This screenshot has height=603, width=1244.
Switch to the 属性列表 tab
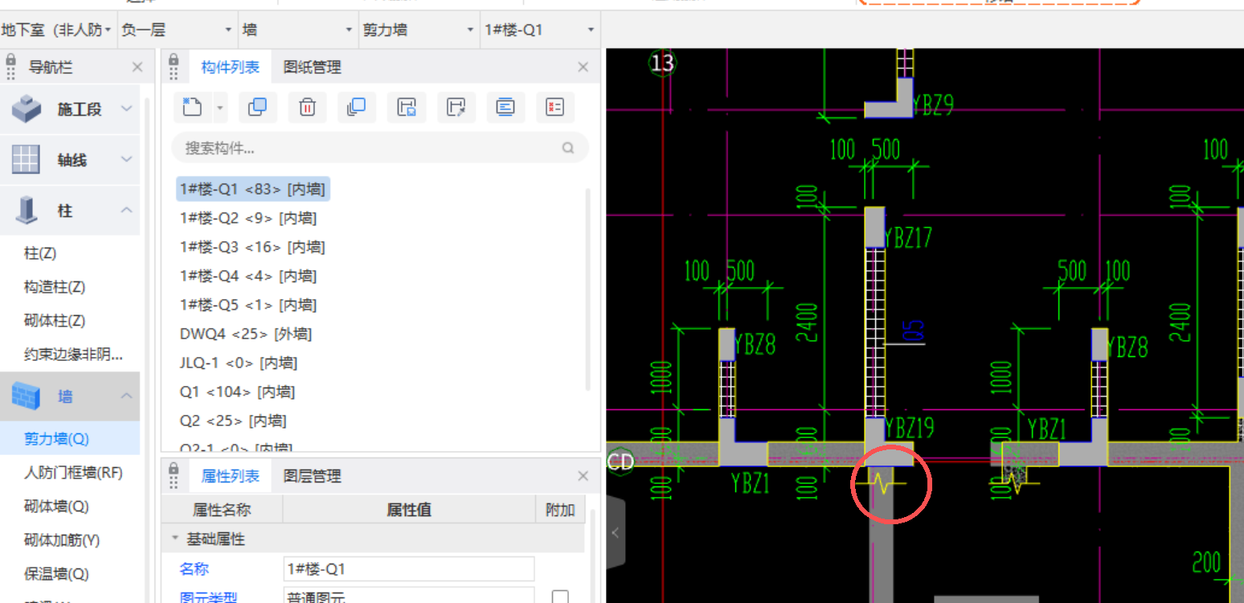[230, 476]
